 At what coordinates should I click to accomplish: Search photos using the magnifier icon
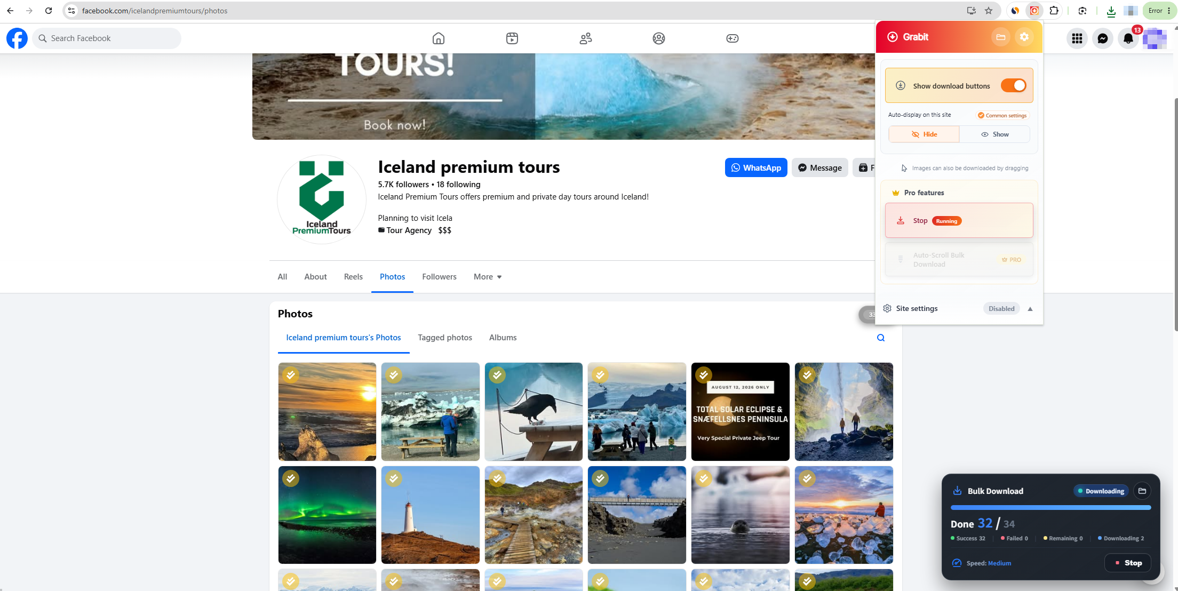pyautogui.click(x=881, y=338)
